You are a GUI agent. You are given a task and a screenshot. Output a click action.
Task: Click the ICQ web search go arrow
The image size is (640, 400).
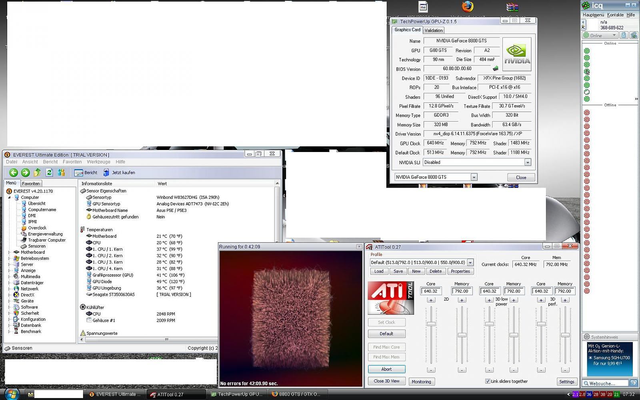[x=634, y=383]
